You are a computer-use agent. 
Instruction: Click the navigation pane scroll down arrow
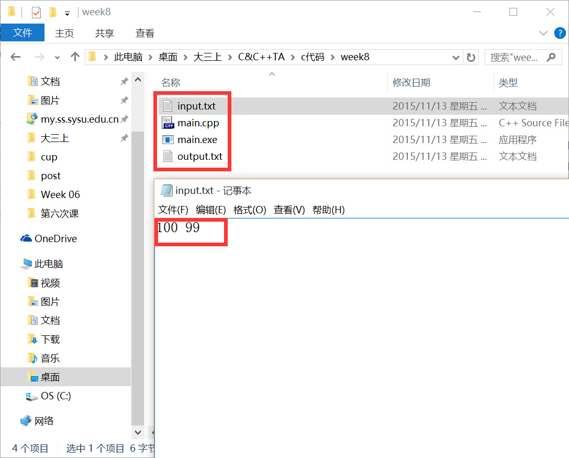coord(138,432)
